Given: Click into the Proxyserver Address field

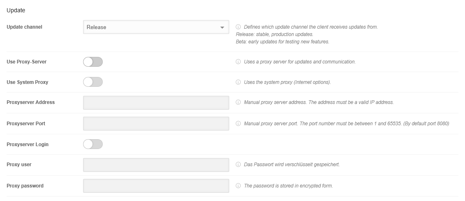Looking at the screenshot, I should [156, 103].
